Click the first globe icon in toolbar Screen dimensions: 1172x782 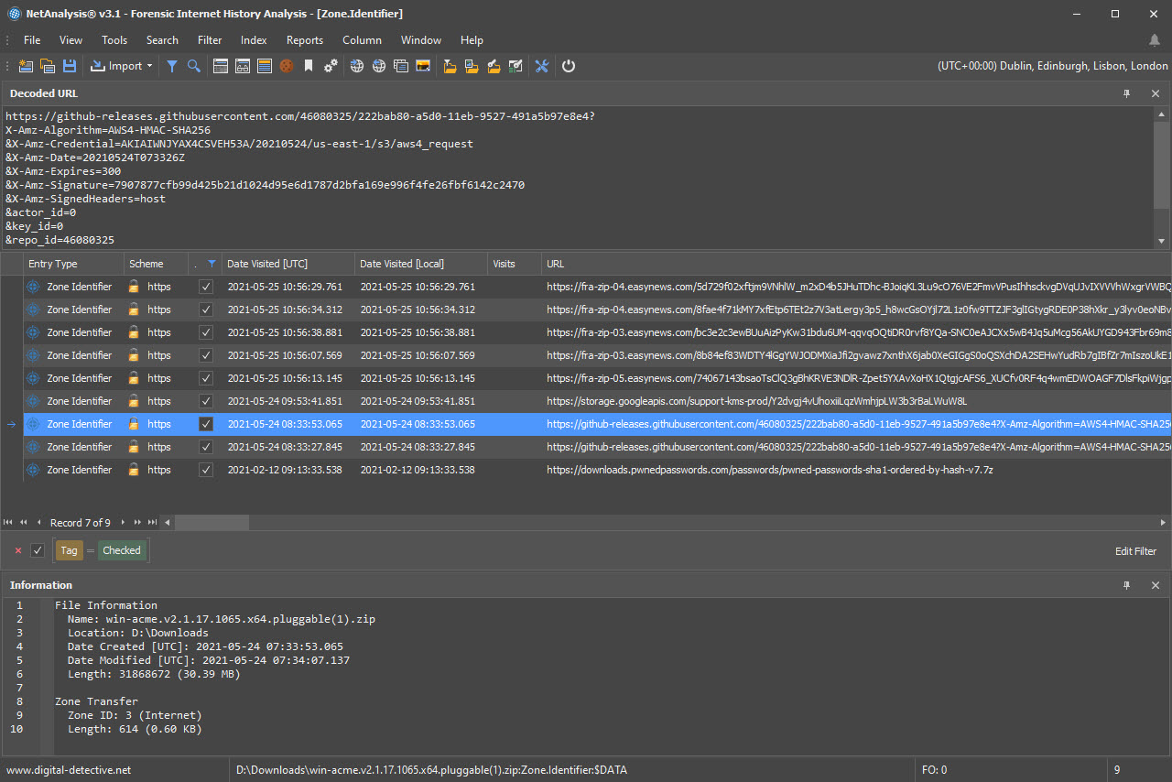point(357,66)
